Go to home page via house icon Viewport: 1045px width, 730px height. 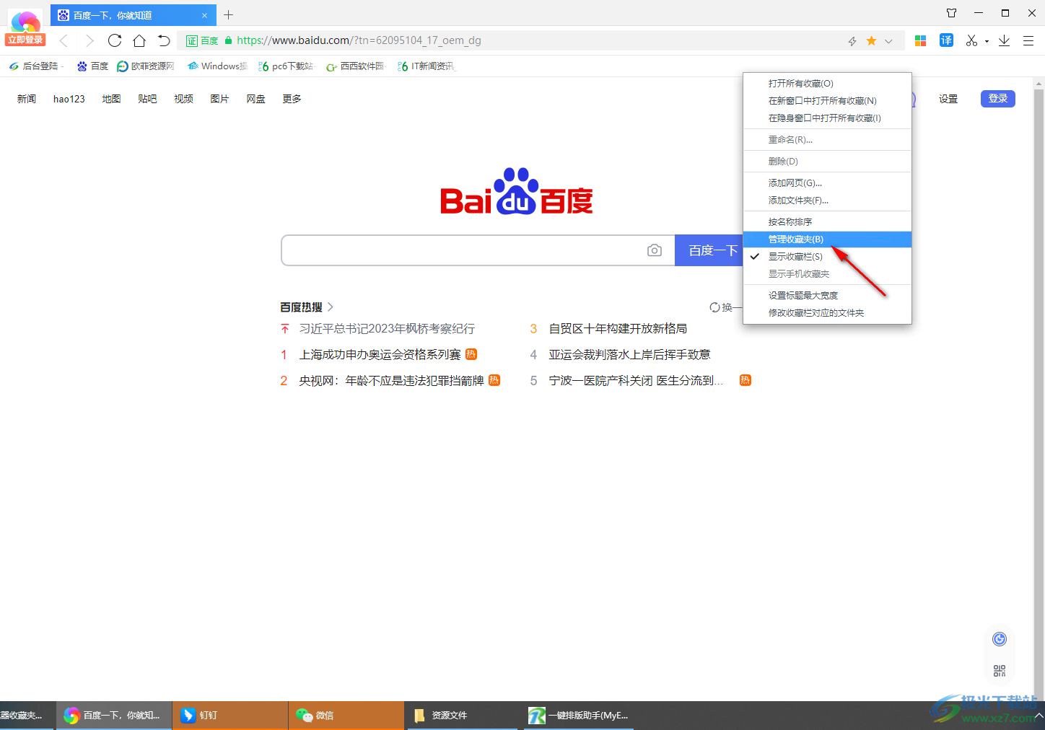[x=139, y=40]
